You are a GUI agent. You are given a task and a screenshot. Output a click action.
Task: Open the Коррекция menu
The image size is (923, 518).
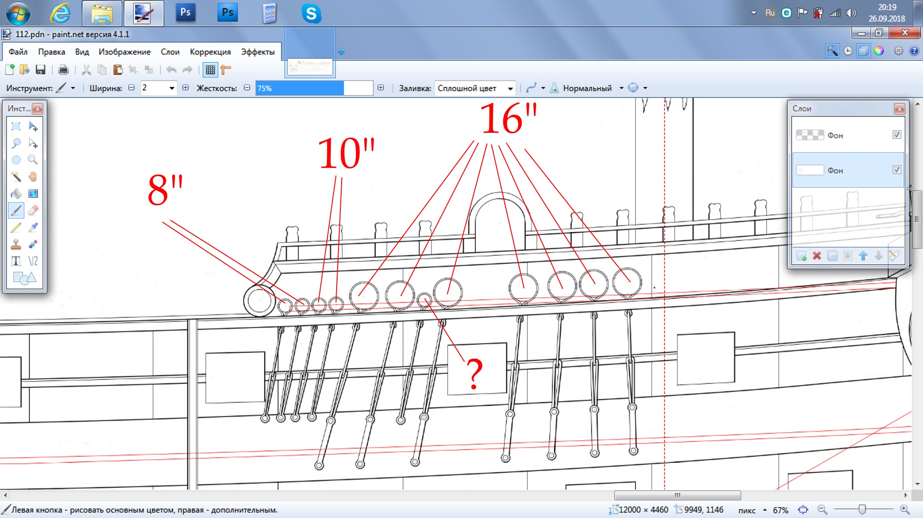(210, 52)
